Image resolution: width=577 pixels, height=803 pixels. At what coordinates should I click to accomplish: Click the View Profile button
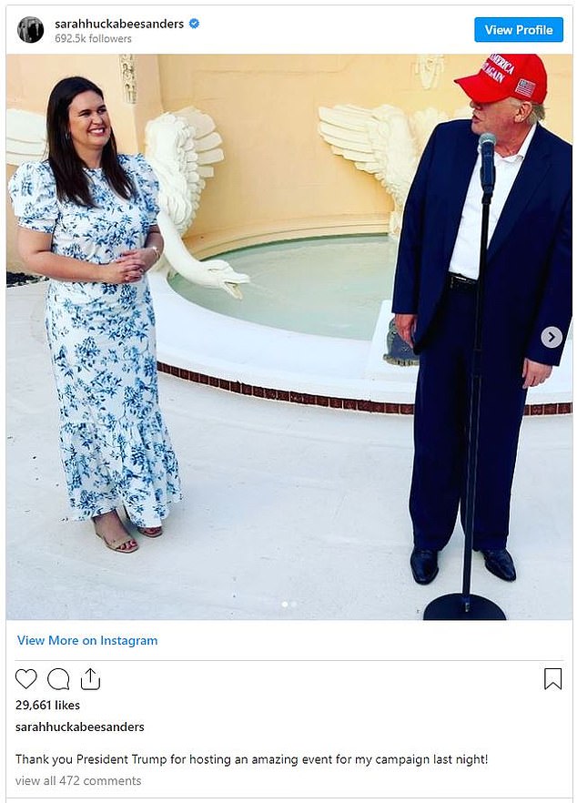click(519, 30)
